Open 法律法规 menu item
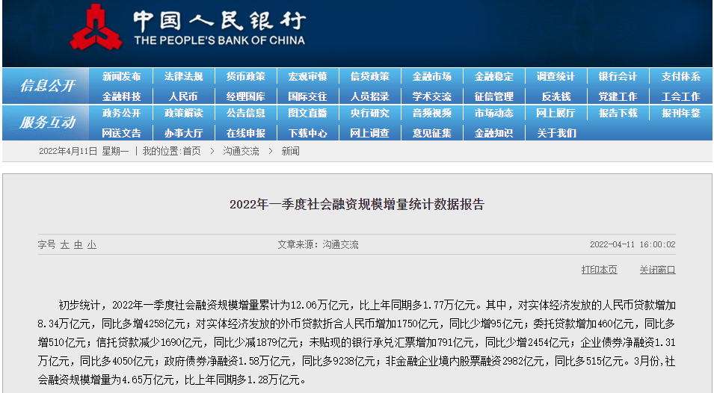 pyautogui.click(x=183, y=76)
